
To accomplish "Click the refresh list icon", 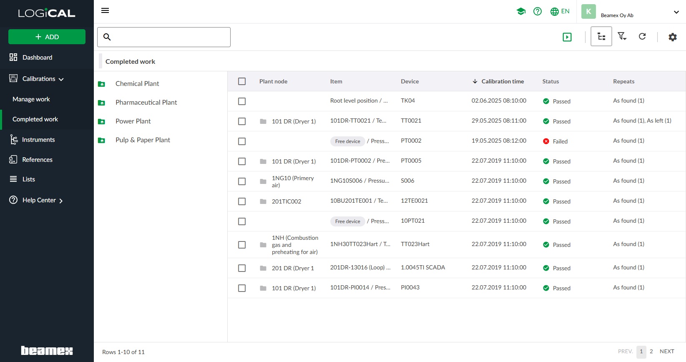I will [642, 36].
